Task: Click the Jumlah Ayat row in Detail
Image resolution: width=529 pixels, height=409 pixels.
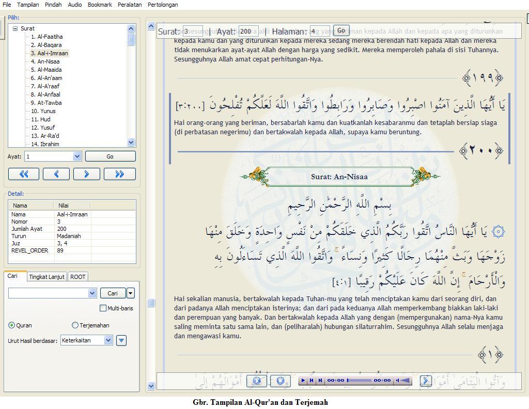Action: pos(72,229)
